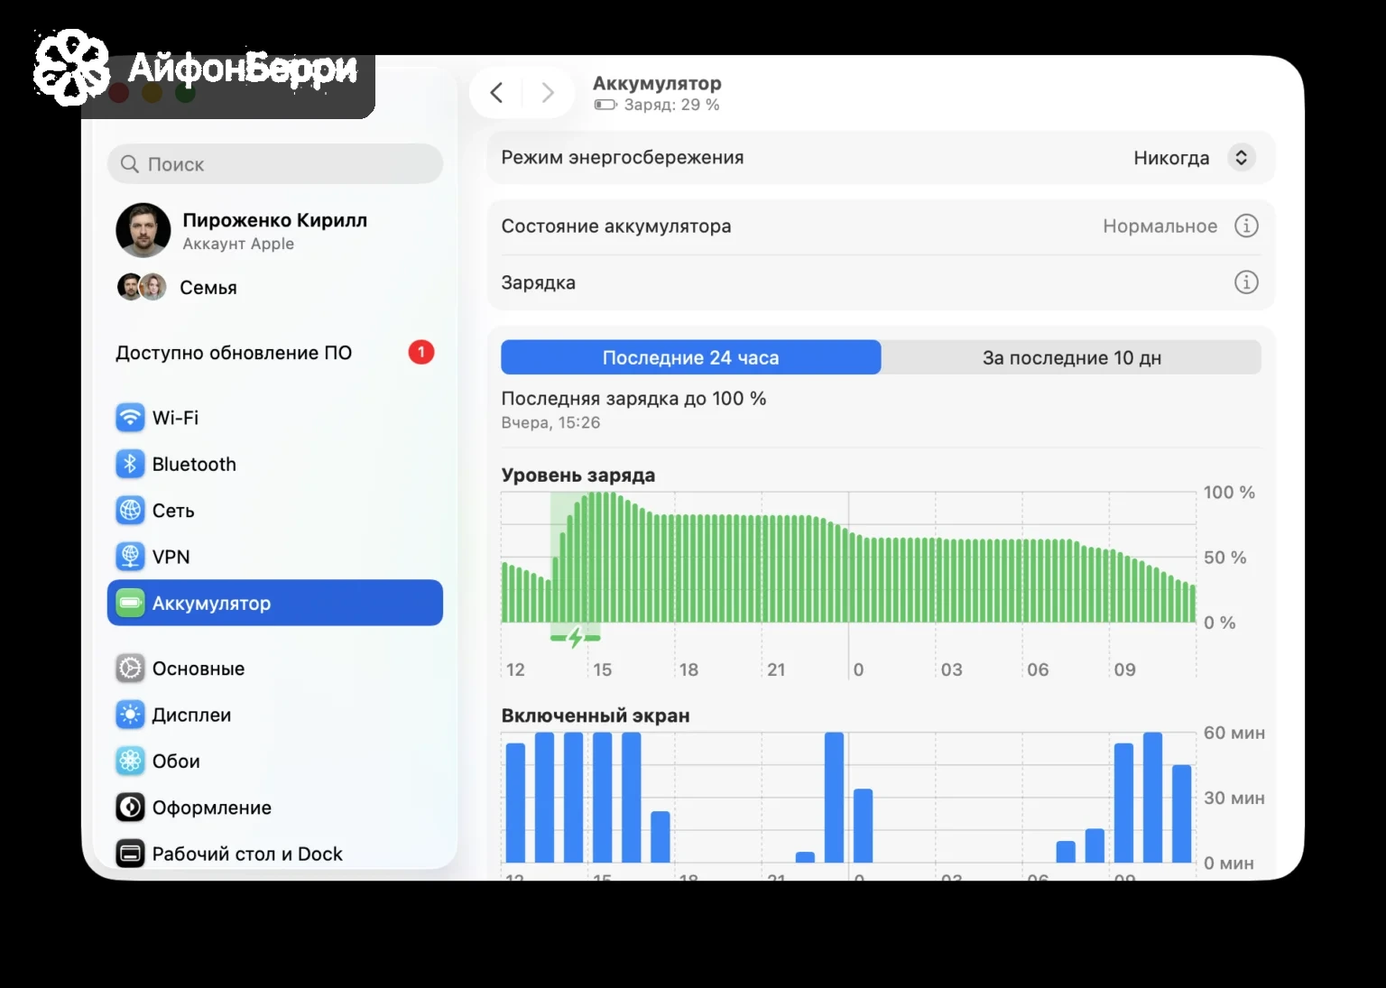Click the Пироженко Кирилл profile photo
The height and width of the screenshot is (988, 1386).
pyautogui.click(x=143, y=230)
